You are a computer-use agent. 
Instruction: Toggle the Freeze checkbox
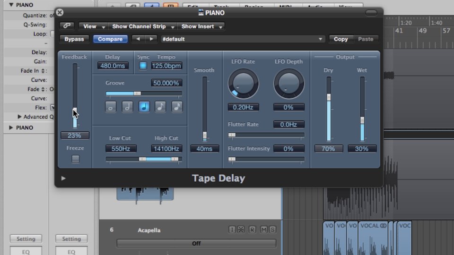pos(75,159)
